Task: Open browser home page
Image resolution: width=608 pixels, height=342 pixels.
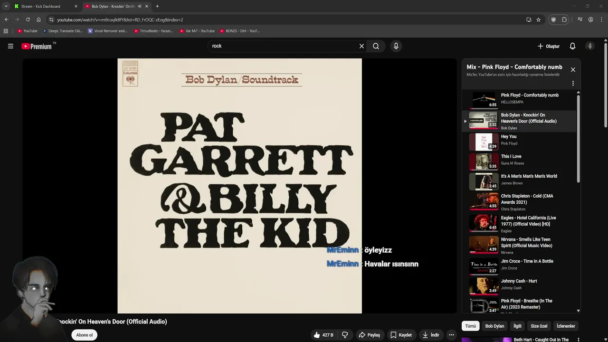Action: point(38,19)
